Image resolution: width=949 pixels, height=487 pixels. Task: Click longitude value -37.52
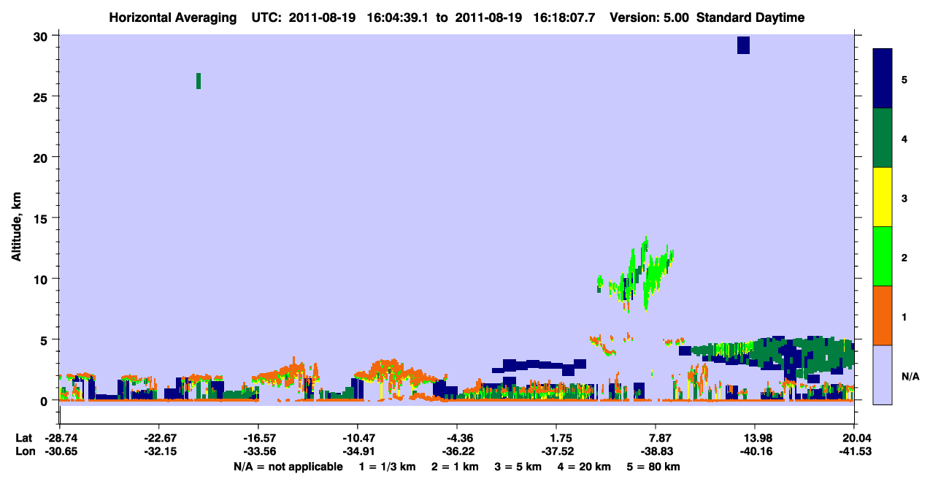pyautogui.click(x=556, y=451)
